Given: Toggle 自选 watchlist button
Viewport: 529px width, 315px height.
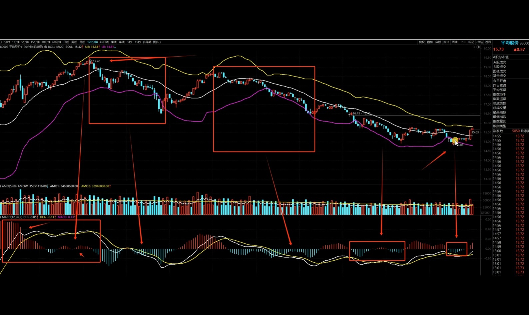Looking at the screenshot, I should point(480,42).
